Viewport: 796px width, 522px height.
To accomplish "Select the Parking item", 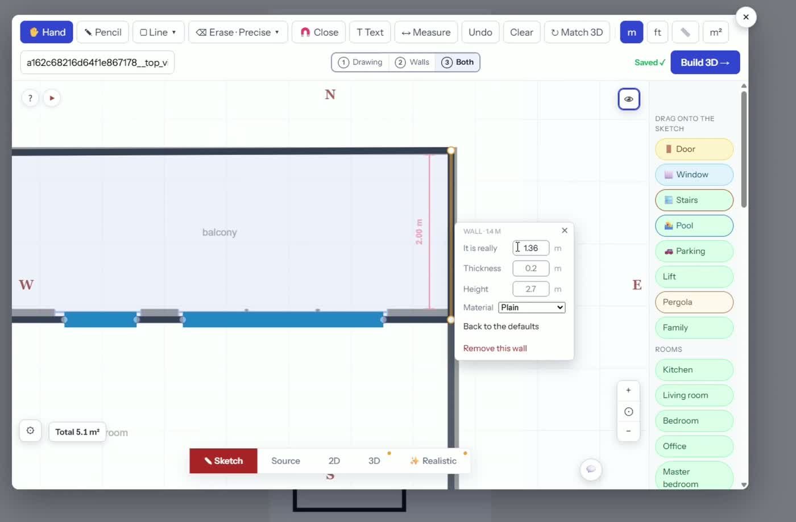I will 694,251.
